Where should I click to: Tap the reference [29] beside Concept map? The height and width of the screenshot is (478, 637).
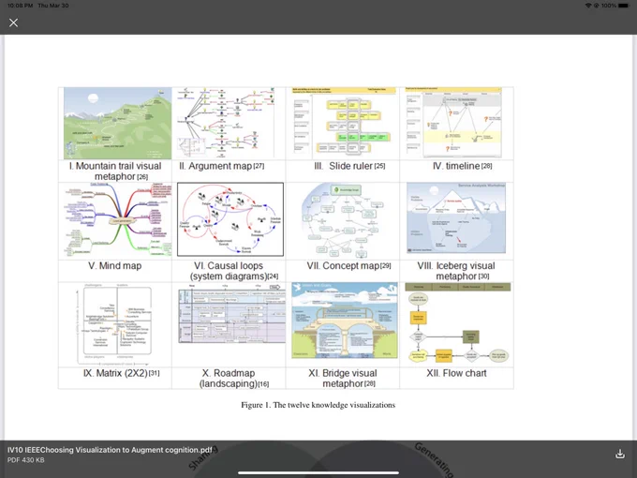click(x=386, y=265)
